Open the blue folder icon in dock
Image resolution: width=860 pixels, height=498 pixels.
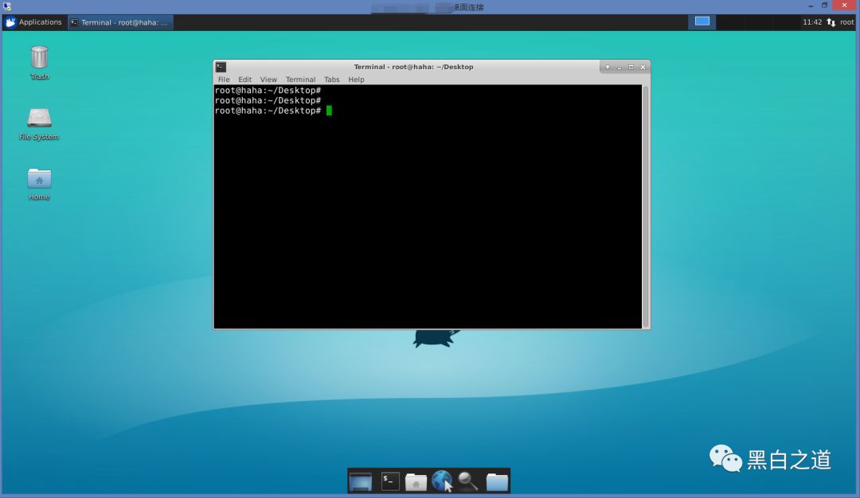click(497, 481)
